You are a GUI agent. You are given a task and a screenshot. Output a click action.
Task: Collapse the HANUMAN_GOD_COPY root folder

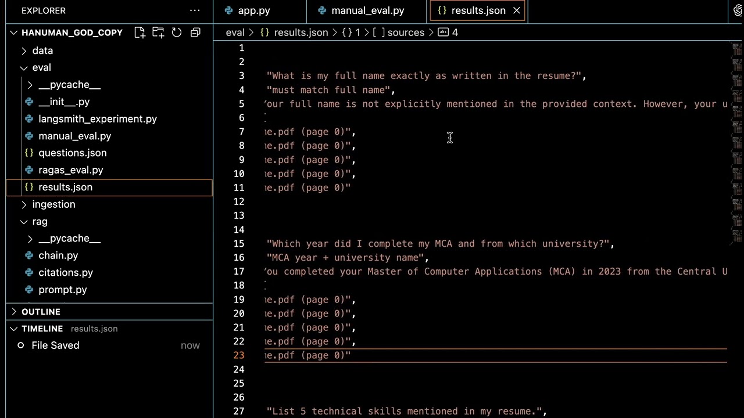click(14, 33)
